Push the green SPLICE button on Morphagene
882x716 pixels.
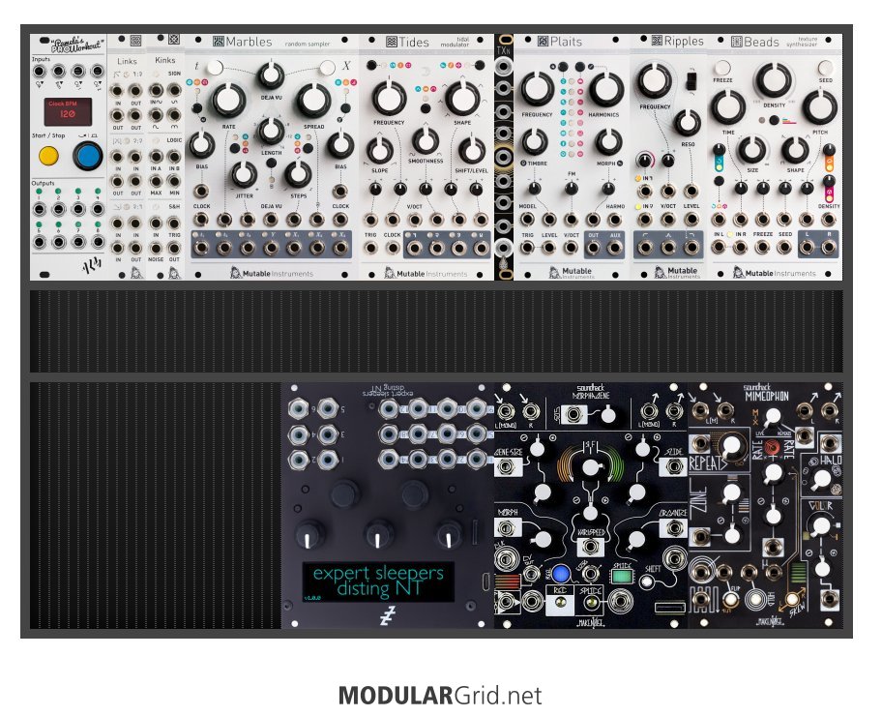click(x=621, y=577)
